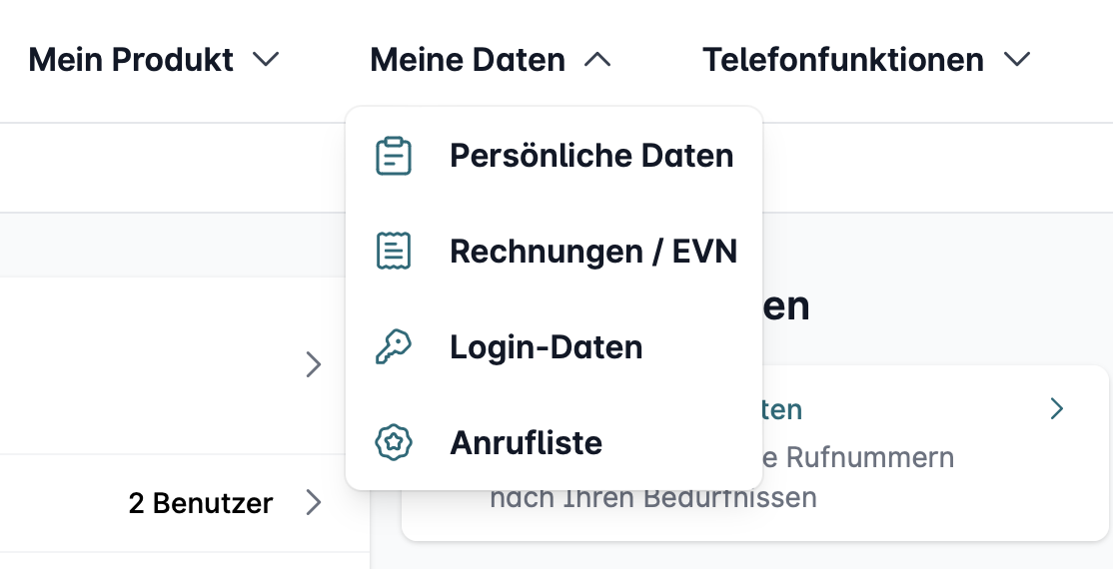Screen dimensions: 1113x569
Task: Click the star badge icon beside Anrufliste
Action: click(x=394, y=442)
